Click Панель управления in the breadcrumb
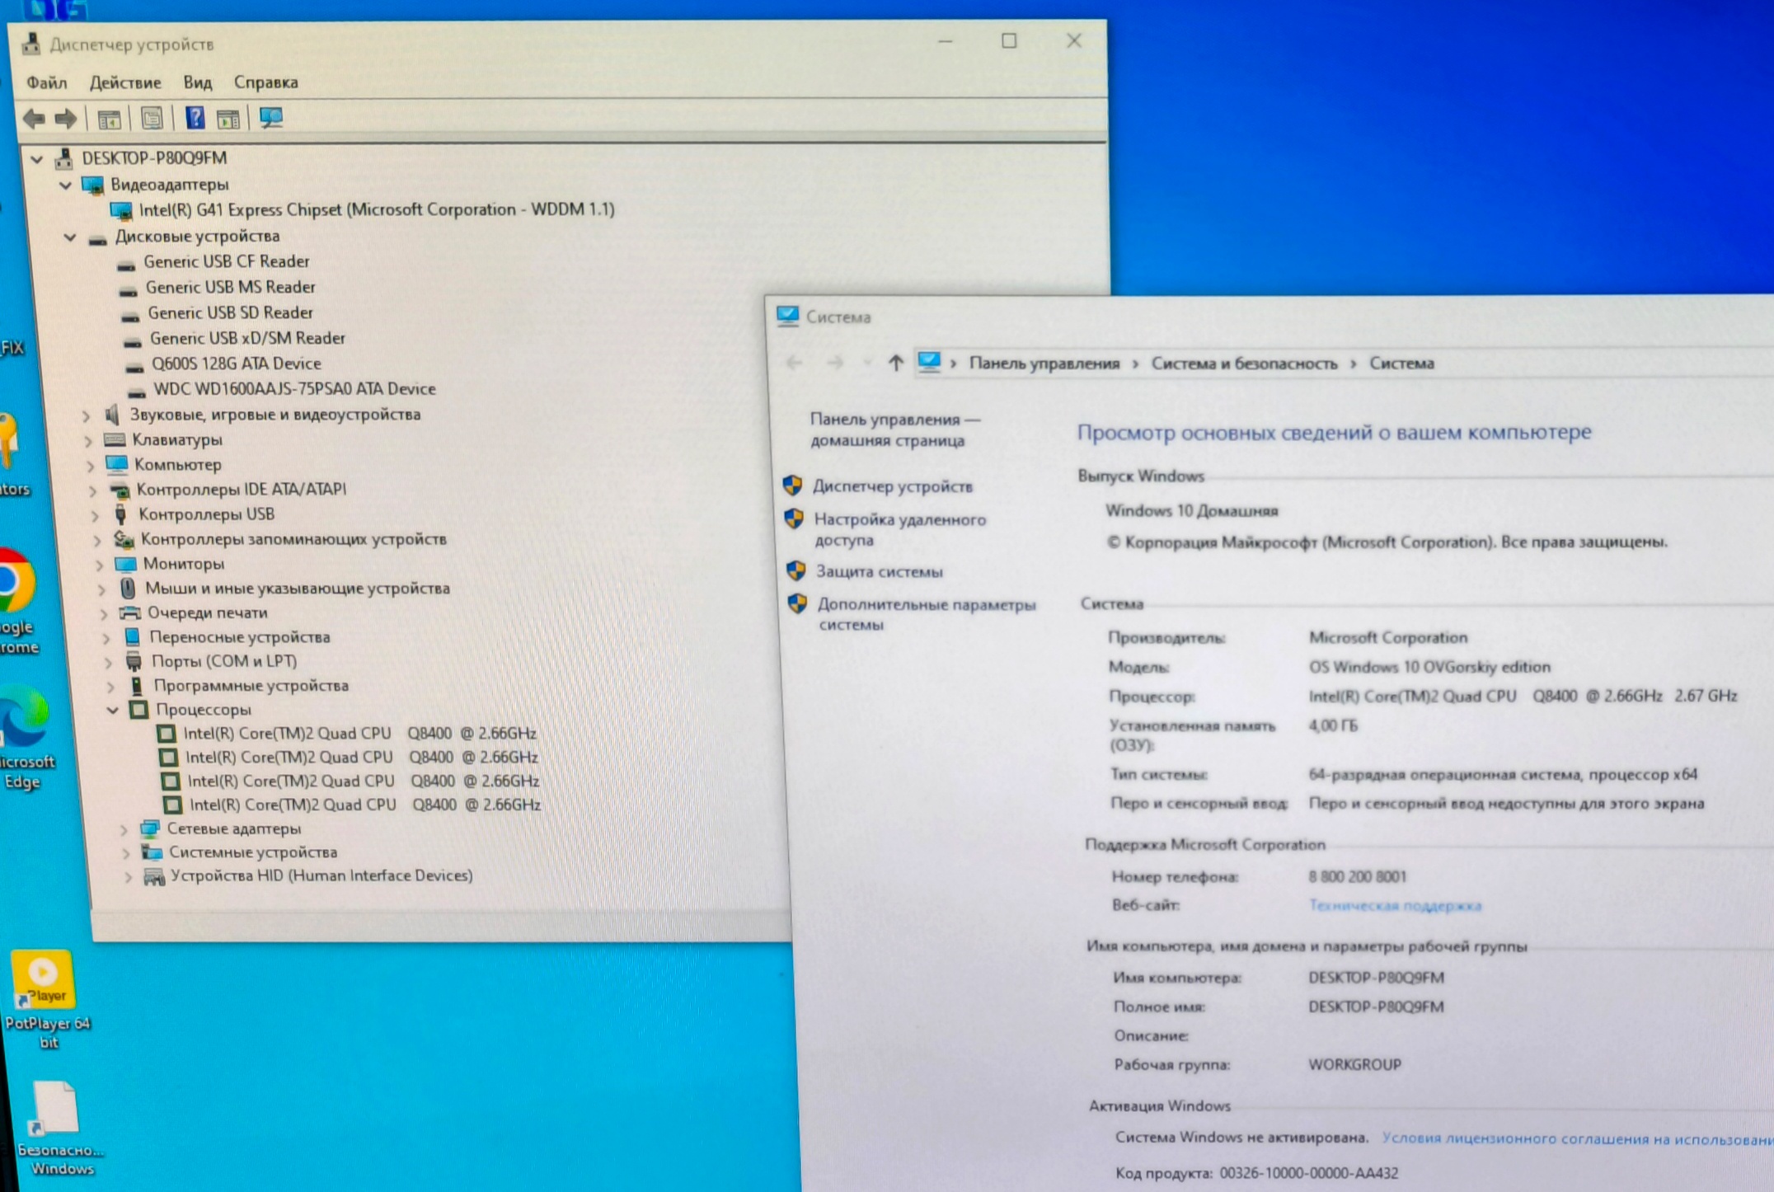Viewport: 1774px width, 1192px height. (1044, 364)
